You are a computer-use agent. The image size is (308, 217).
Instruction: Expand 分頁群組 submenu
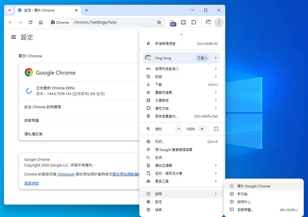pos(182,100)
